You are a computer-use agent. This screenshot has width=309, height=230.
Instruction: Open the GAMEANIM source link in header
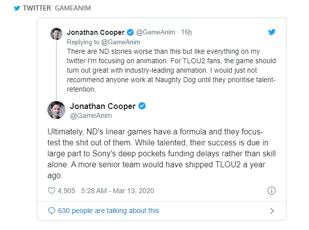click(x=73, y=8)
